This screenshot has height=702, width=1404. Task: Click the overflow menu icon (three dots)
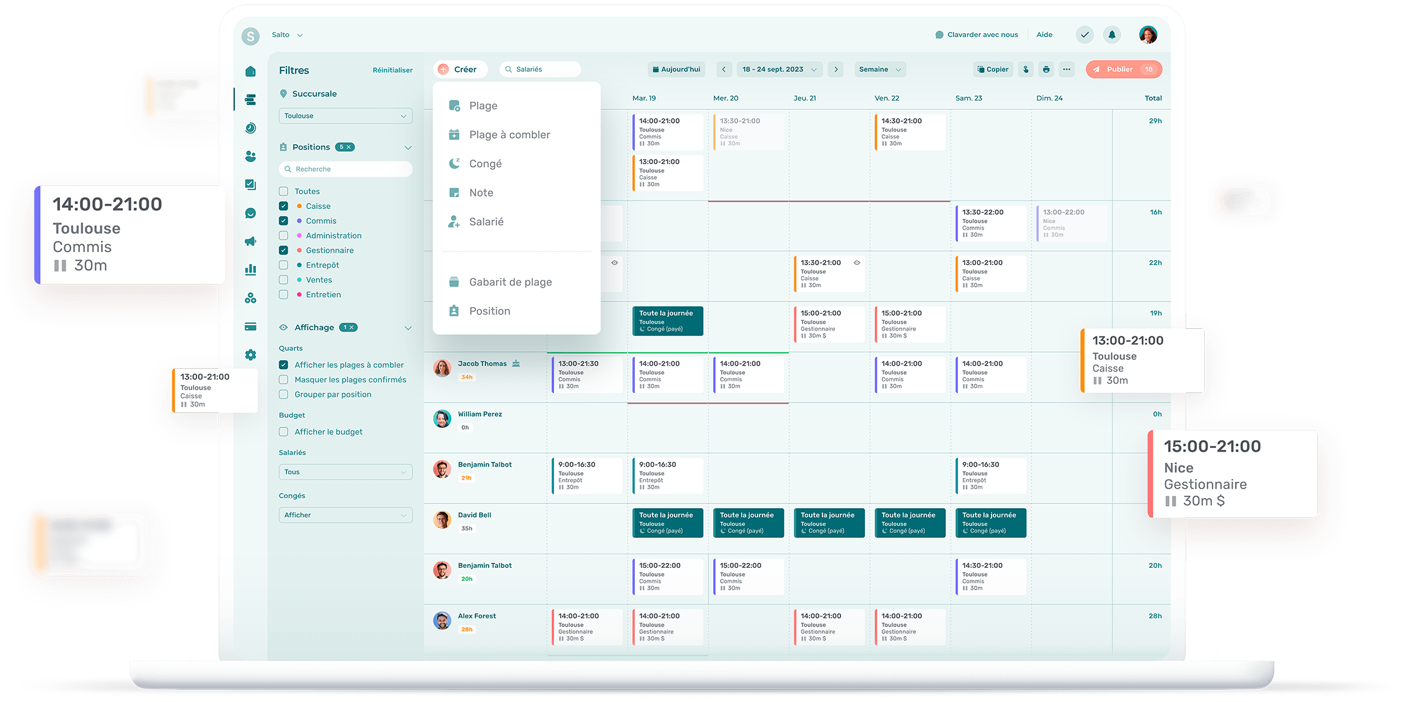[1066, 69]
